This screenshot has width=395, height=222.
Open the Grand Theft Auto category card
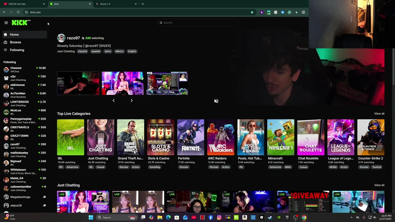(131, 137)
